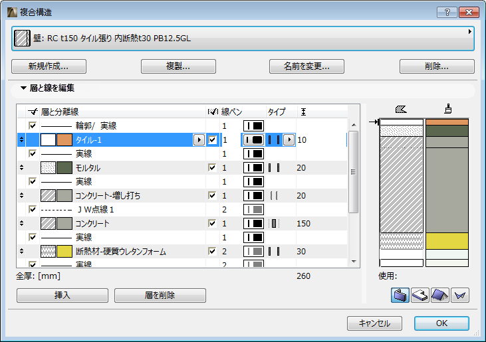Click layer type icon for モルタル
486x342 pixels.
(x=274, y=168)
